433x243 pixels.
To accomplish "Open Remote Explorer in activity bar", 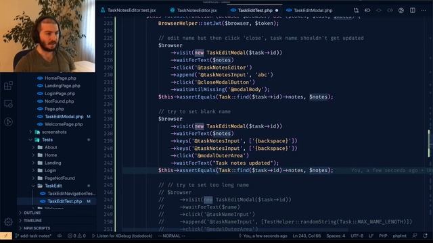I will [8, 103].
